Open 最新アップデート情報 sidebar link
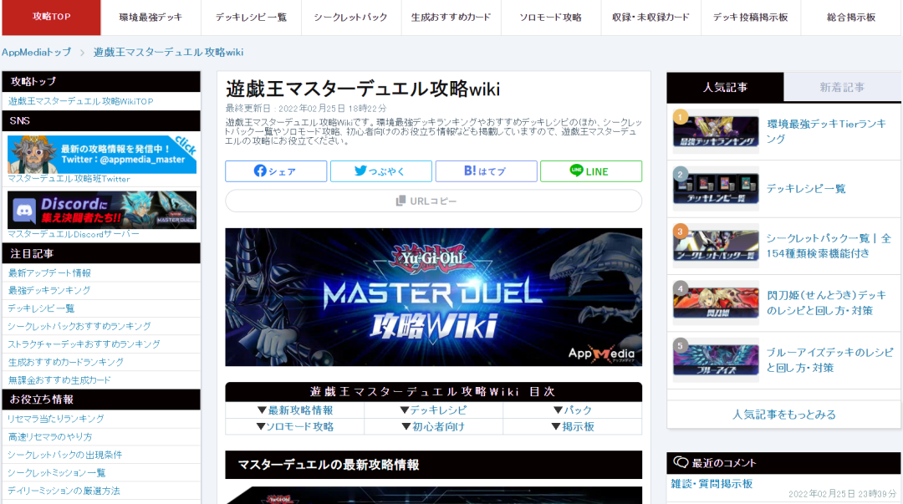Screen dimensions: 903x504 click(49, 273)
